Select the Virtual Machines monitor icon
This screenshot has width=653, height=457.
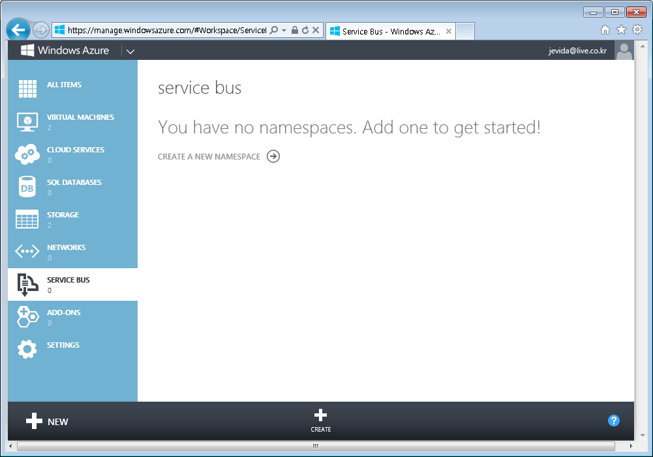[x=27, y=122]
